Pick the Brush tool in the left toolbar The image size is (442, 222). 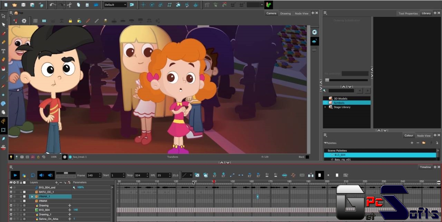[x=3, y=34]
